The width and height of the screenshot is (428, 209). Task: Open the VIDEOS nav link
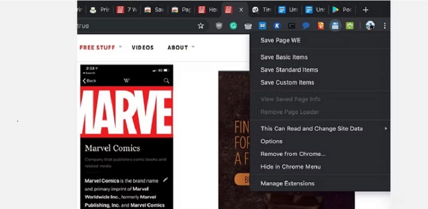point(143,47)
